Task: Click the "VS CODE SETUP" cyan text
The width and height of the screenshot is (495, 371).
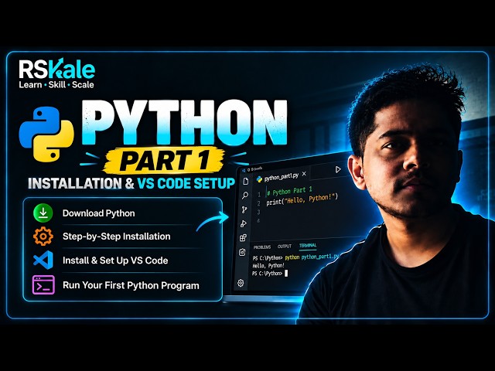Action: tap(186, 183)
